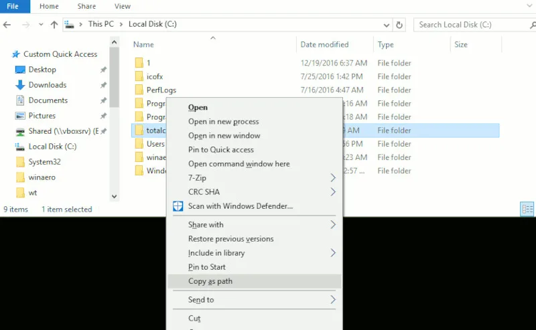Expand Include in library submenu

click(255, 253)
